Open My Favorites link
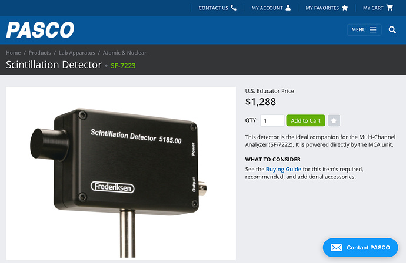Viewport: 406px width, 263px height. (327, 8)
